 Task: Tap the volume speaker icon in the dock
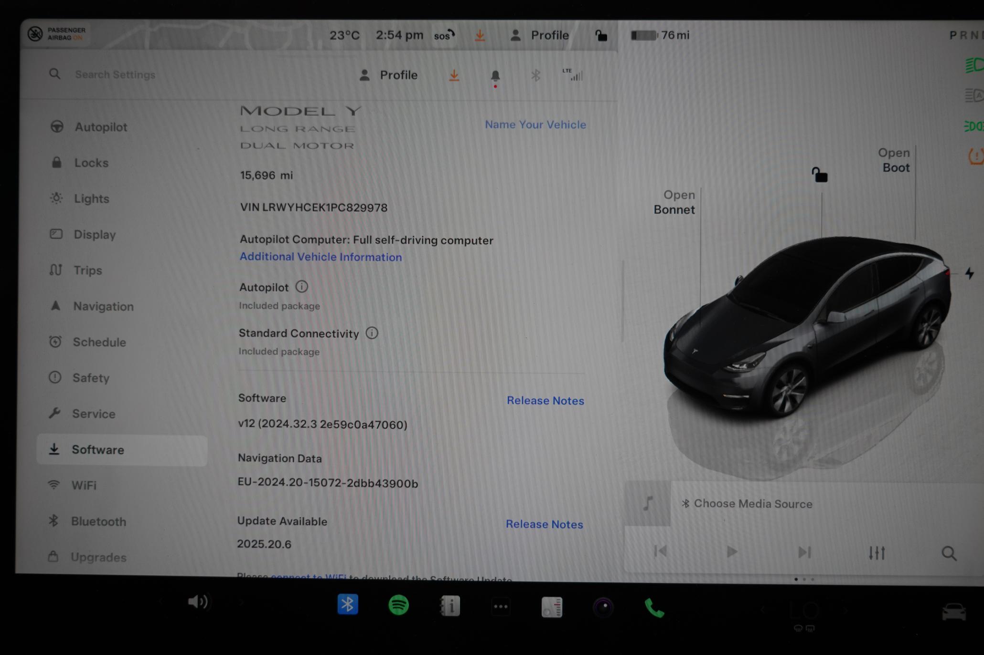click(x=198, y=602)
